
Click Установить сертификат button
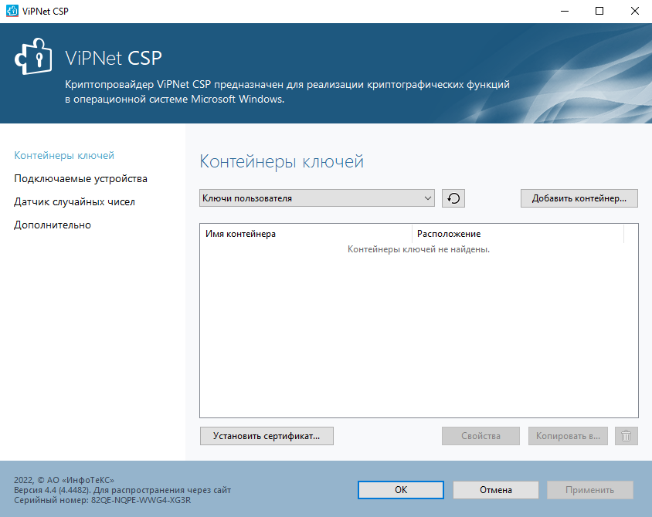tap(267, 436)
